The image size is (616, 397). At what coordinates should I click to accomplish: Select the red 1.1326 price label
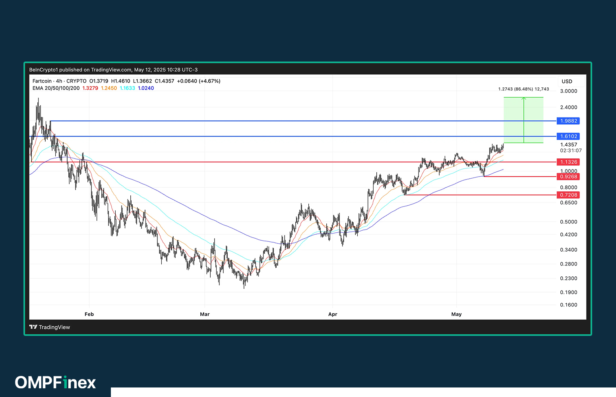pyautogui.click(x=568, y=162)
